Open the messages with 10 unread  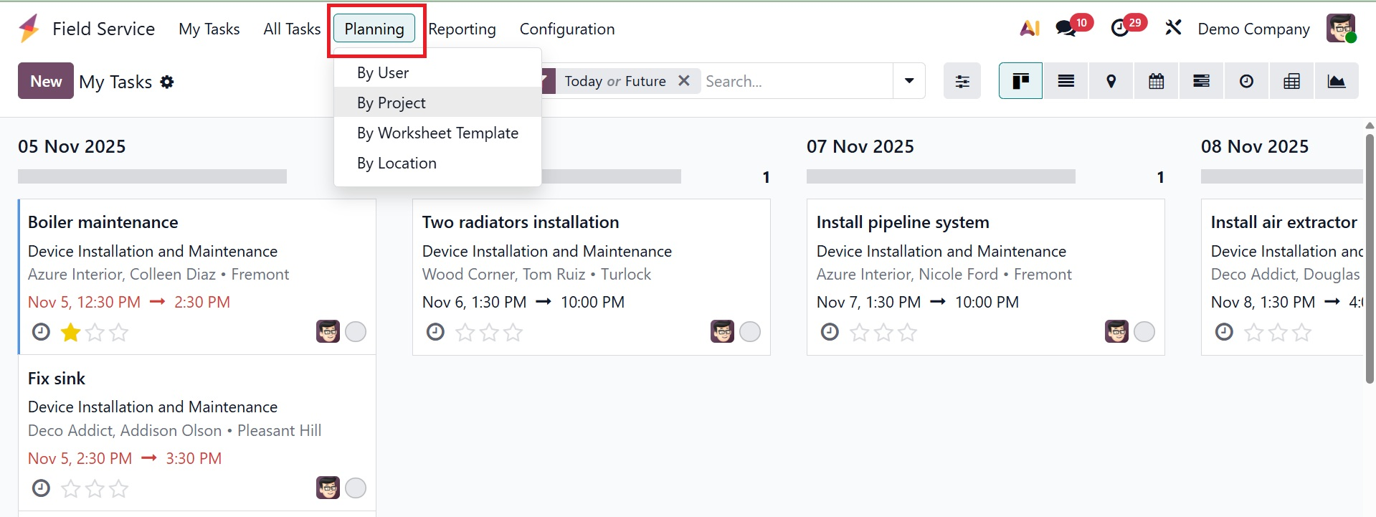[x=1066, y=29]
